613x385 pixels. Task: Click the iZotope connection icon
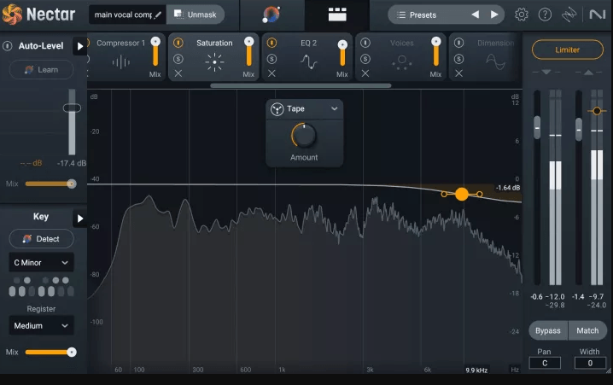[x=569, y=15]
